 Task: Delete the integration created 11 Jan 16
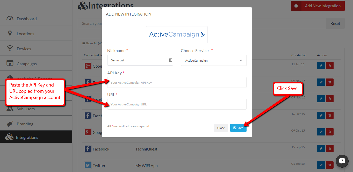pos(330,66)
